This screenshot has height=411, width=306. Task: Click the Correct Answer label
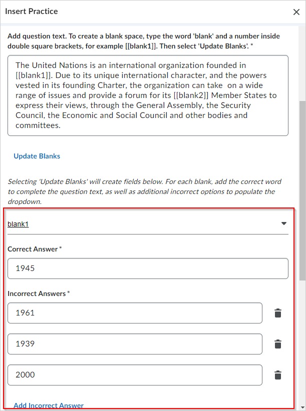[x=33, y=249]
